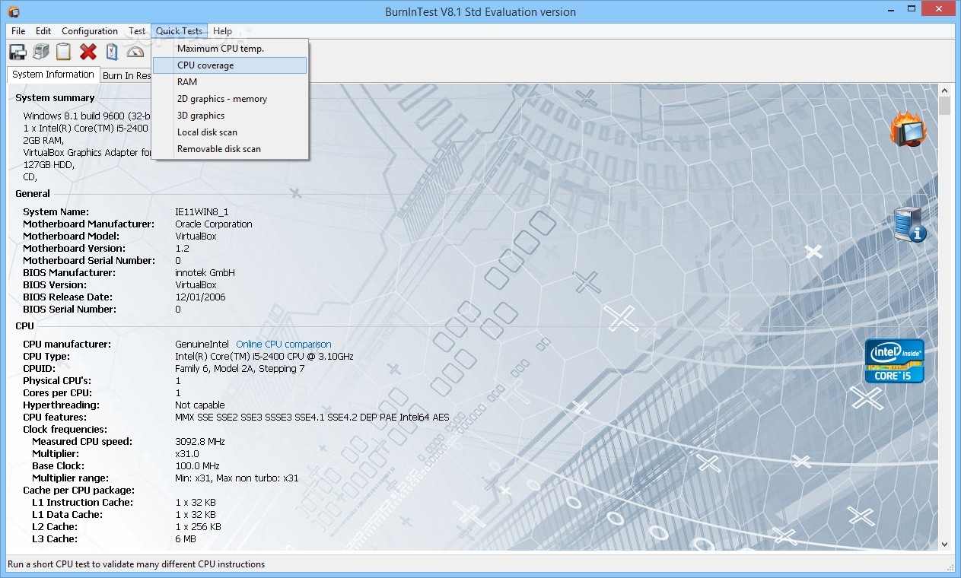Switch to the System Information tab

[x=53, y=75]
